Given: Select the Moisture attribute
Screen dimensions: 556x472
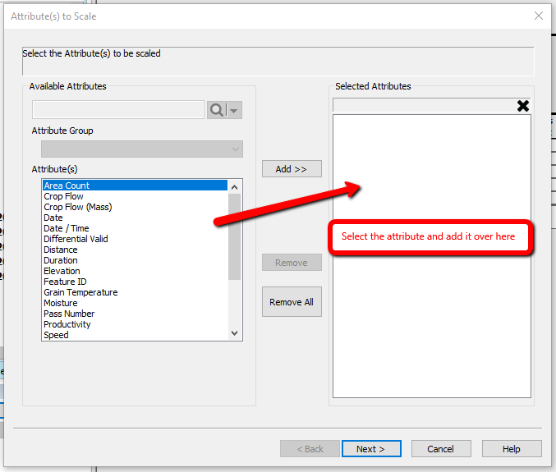Looking at the screenshot, I should pos(61,303).
